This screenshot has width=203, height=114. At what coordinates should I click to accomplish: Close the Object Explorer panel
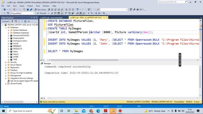[37, 18]
